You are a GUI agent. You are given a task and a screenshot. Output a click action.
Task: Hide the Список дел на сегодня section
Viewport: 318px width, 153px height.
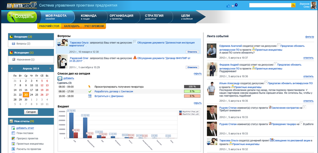click(x=198, y=74)
